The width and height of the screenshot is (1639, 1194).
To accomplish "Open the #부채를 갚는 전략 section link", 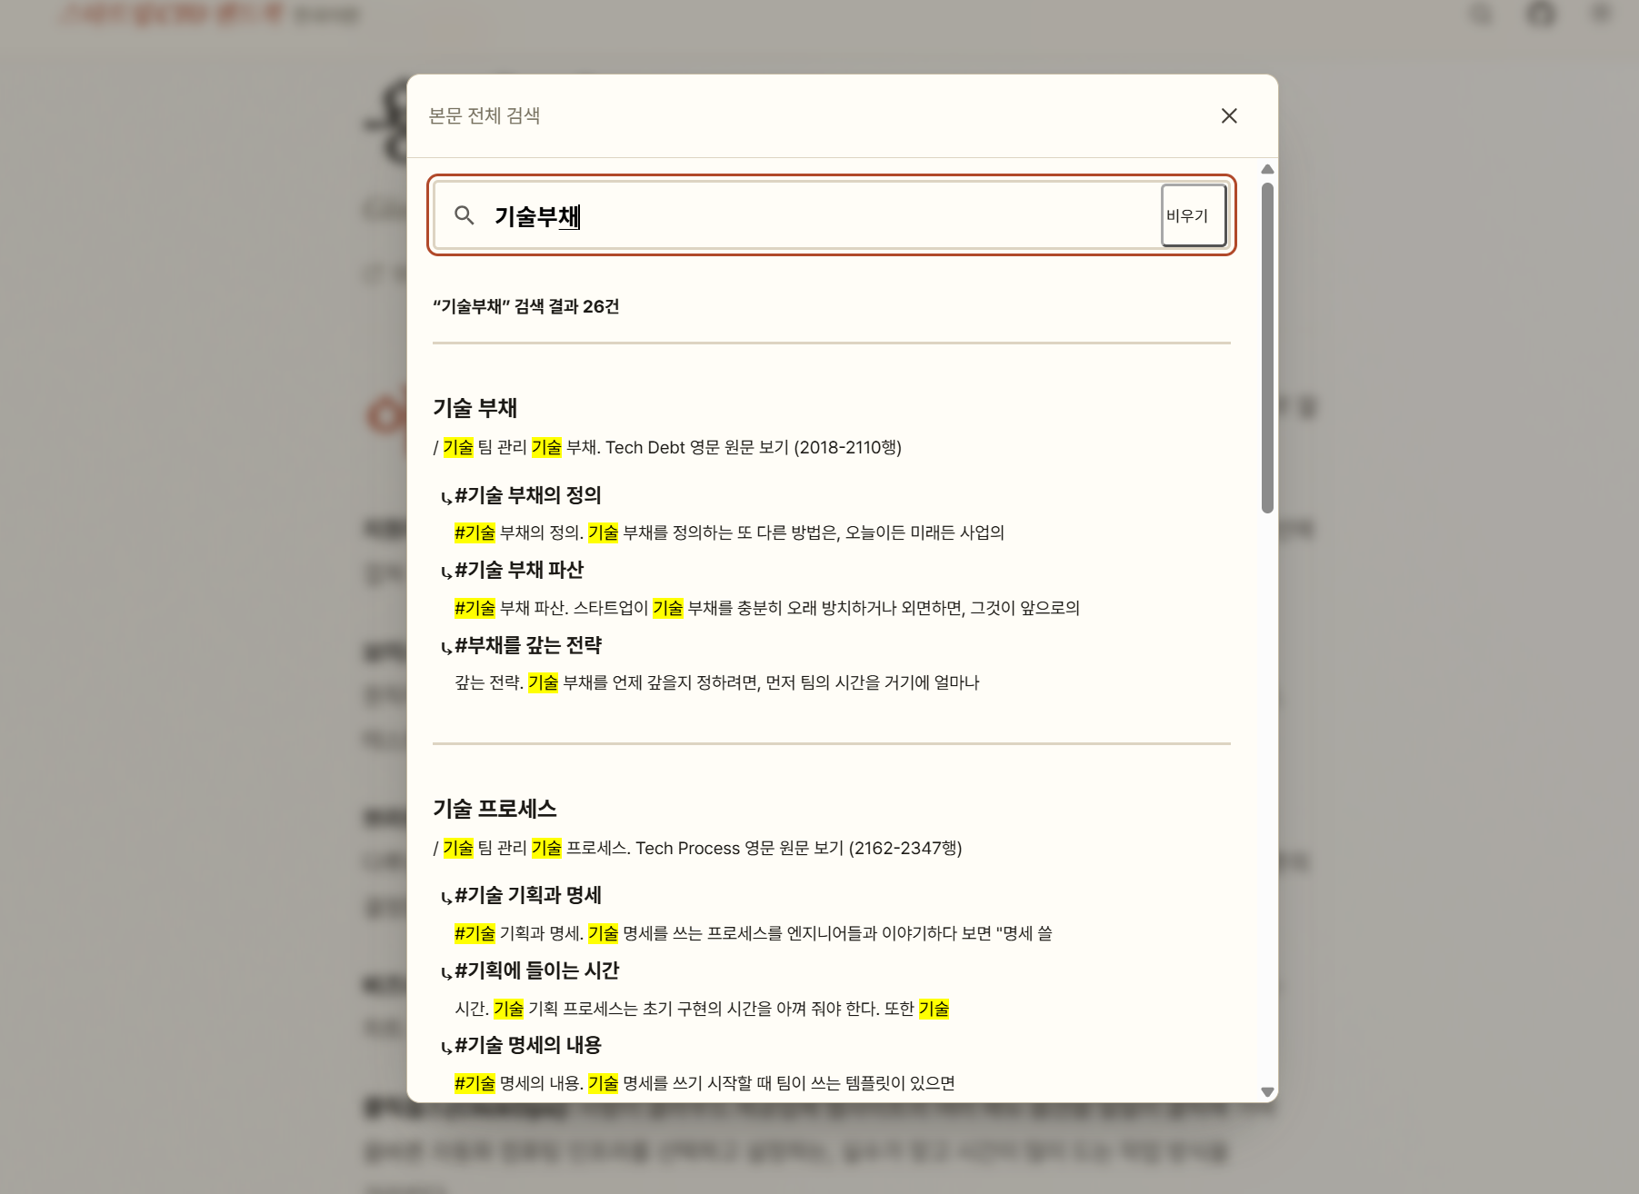I will coord(528,645).
